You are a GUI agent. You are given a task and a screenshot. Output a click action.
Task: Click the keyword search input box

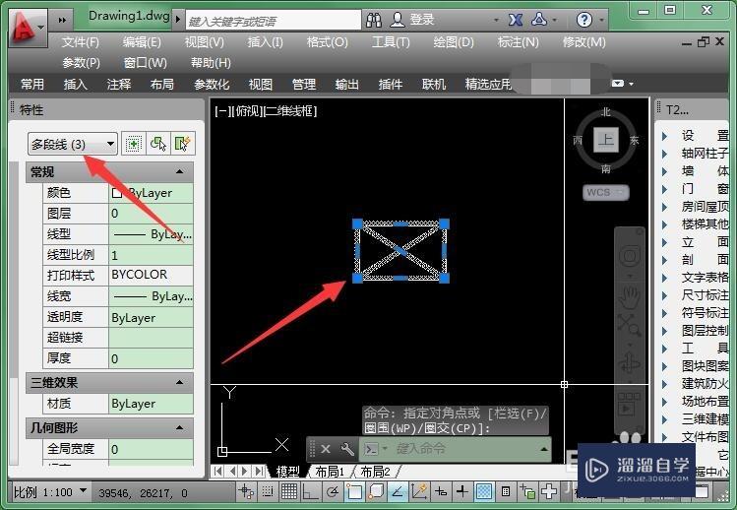click(274, 21)
